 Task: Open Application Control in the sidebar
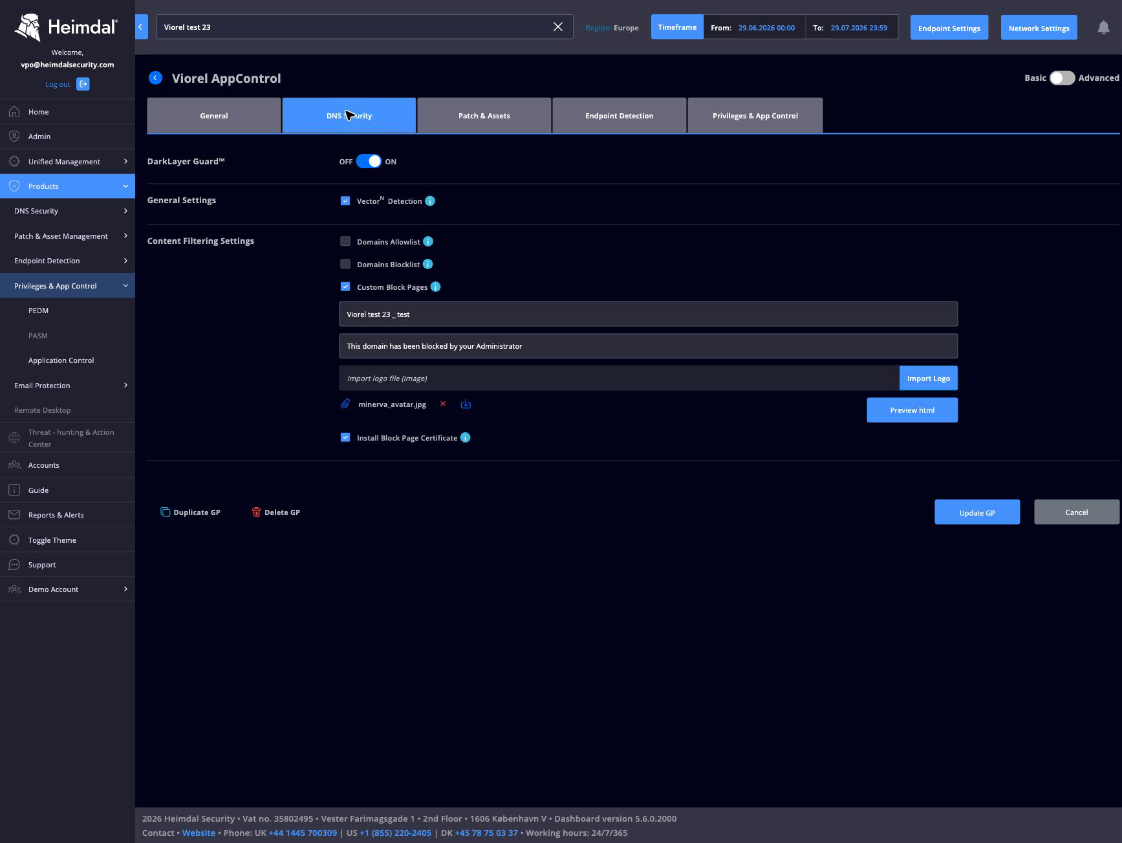[x=61, y=360]
